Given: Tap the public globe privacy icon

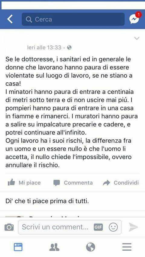Looking at the screenshot, I should 69,48.
